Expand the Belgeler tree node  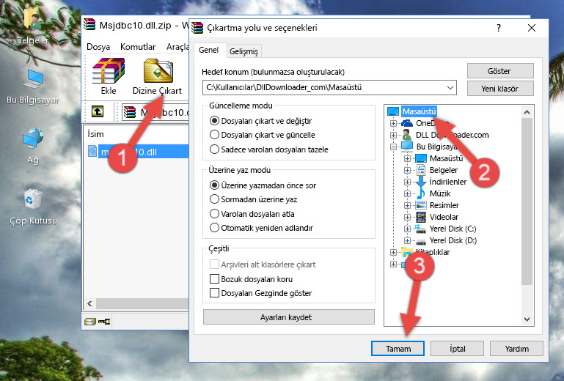407,170
